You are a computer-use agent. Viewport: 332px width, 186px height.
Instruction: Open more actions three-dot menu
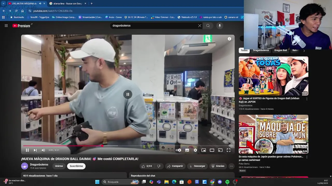tap(232, 166)
